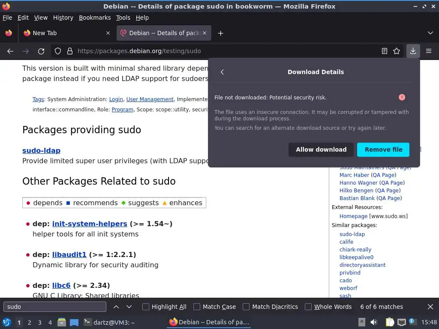Open a new tab with the plus button

221,33
